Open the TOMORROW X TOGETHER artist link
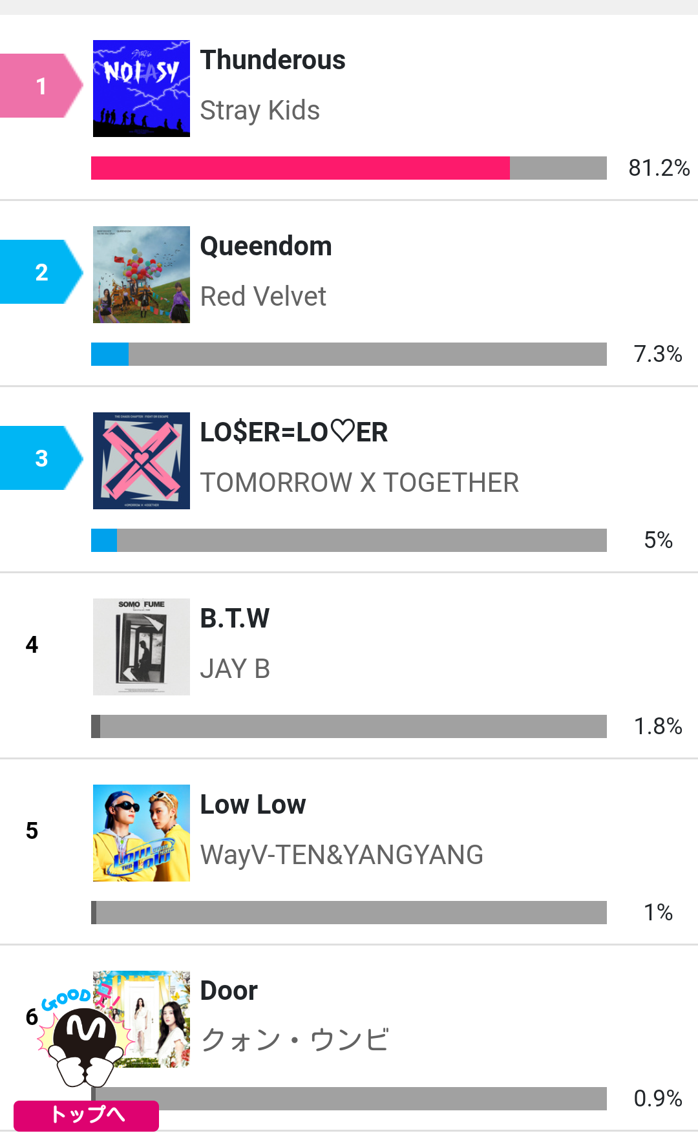The height and width of the screenshot is (1142, 698). [x=359, y=483]
